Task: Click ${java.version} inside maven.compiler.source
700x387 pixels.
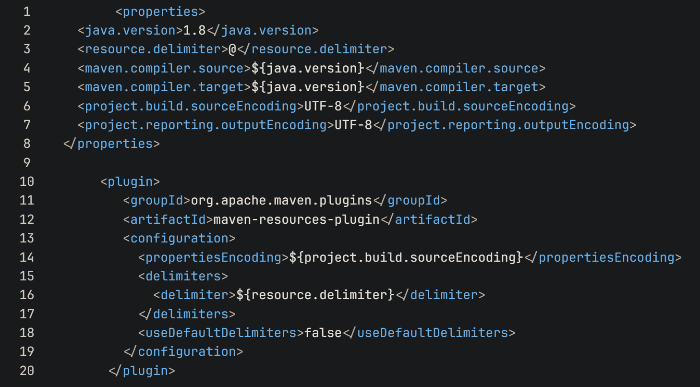Action: pyautogui.click(x=308, y=68)
